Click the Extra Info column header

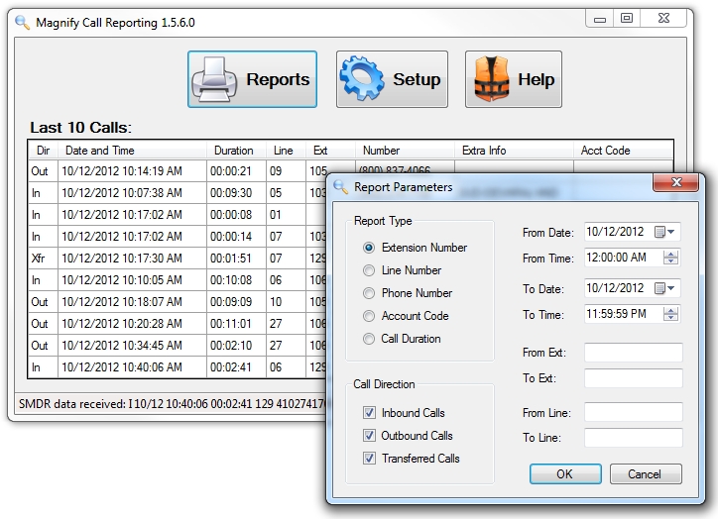pos(514,151)
